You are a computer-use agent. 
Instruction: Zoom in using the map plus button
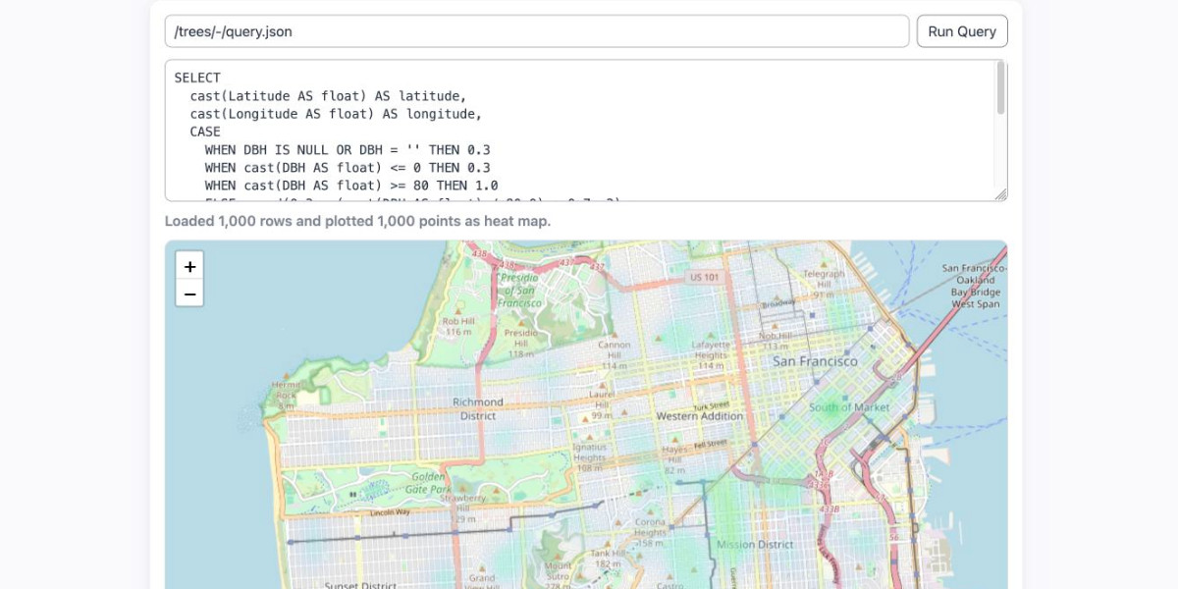(x=189, y=266)
